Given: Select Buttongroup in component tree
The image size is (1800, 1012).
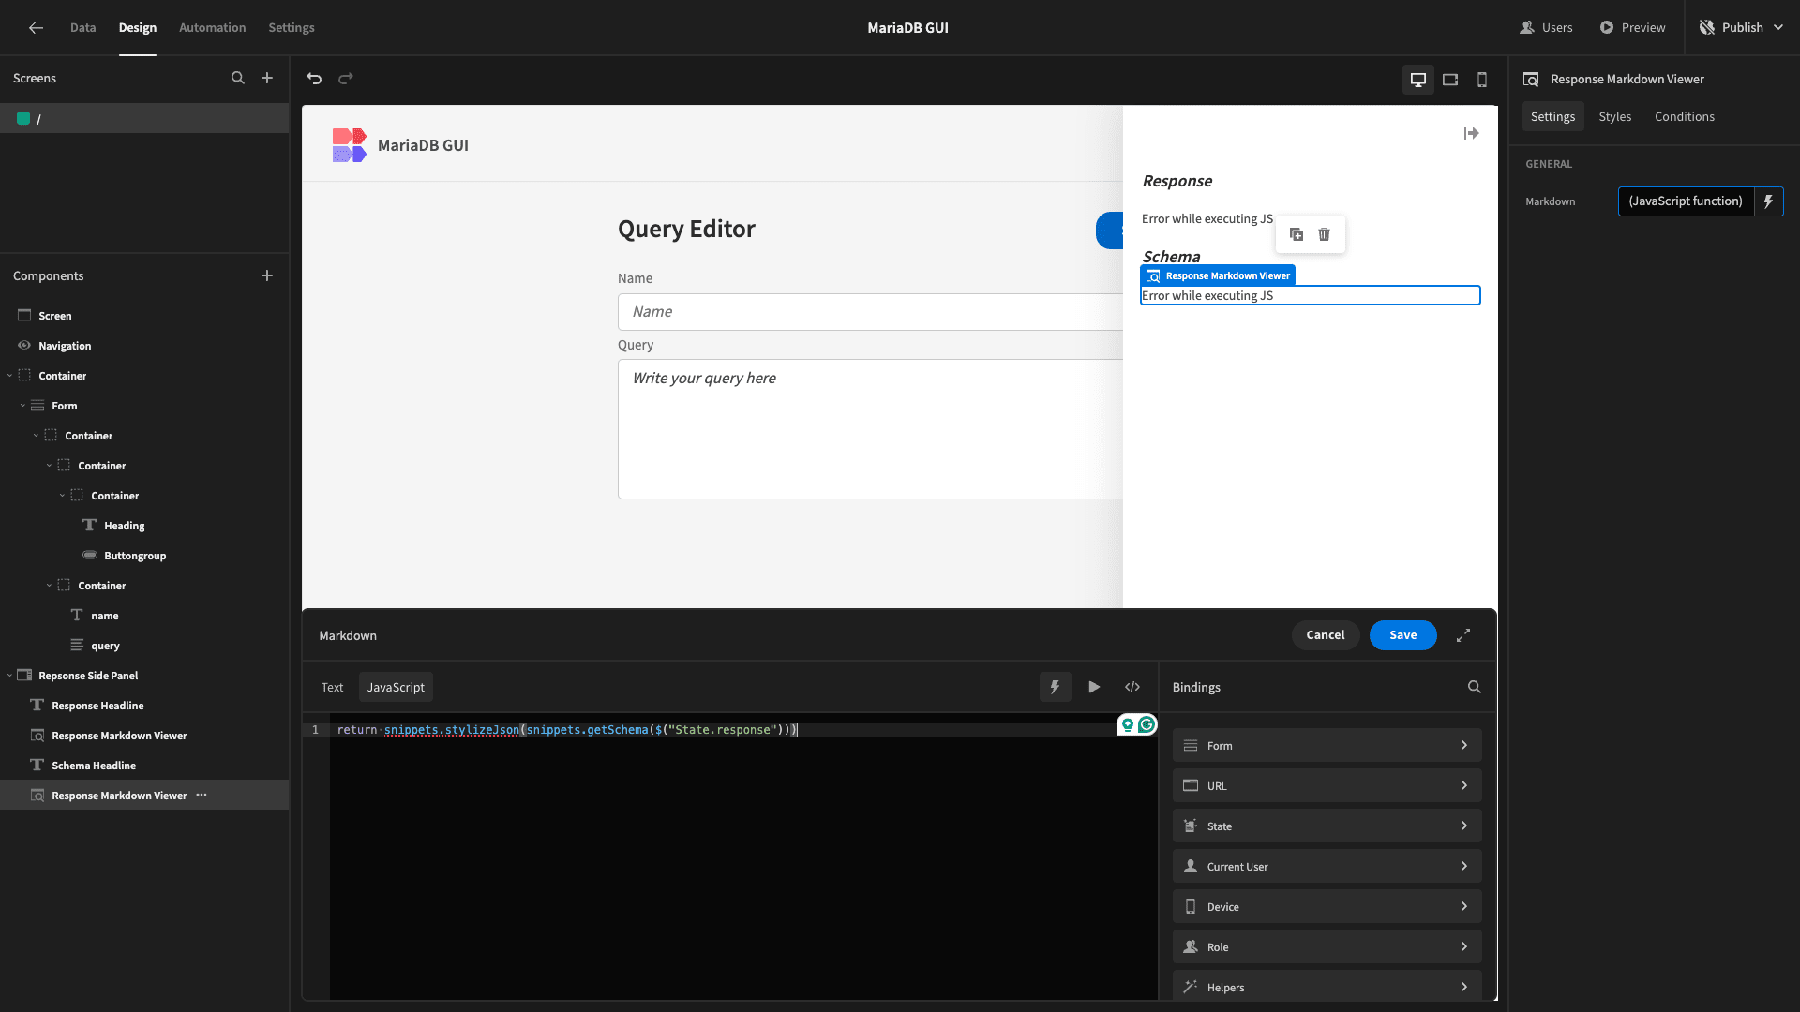Looking at the screenshot, I should pyautogui.click(x=135, y=556).
